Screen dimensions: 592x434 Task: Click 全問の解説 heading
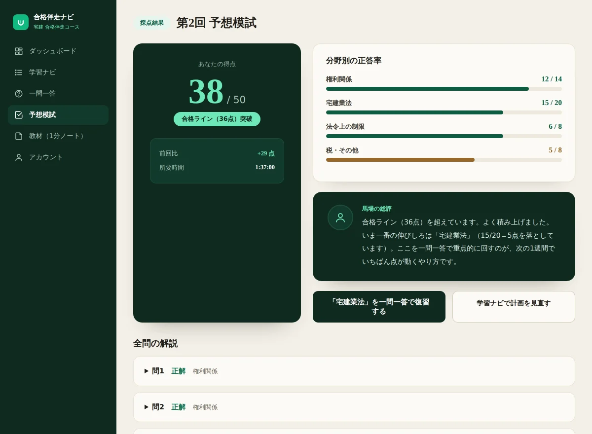pos(155,343)
